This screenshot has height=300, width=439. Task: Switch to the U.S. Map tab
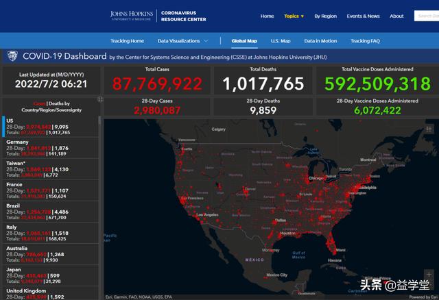[281, 41]
